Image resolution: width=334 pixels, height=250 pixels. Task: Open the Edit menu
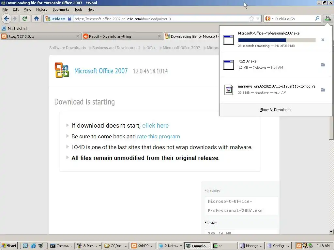pos(16,9)
